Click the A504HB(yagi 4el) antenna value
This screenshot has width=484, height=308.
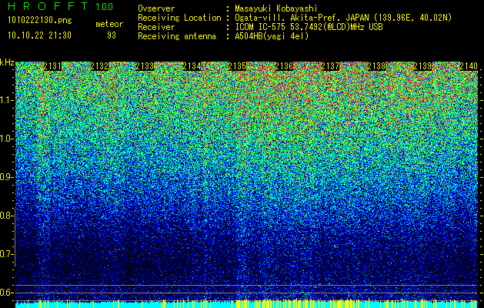[x=272, y=36]
